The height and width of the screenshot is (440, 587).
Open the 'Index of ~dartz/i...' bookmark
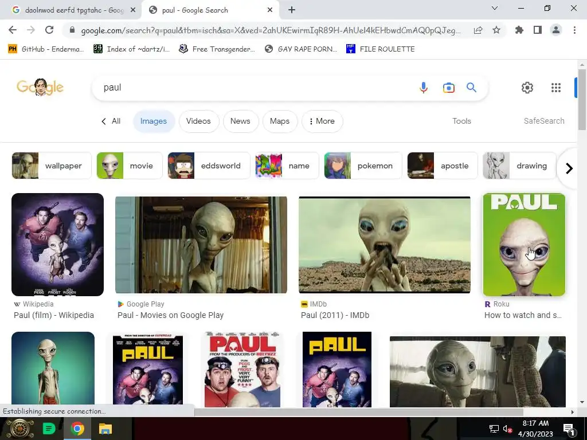131,49
